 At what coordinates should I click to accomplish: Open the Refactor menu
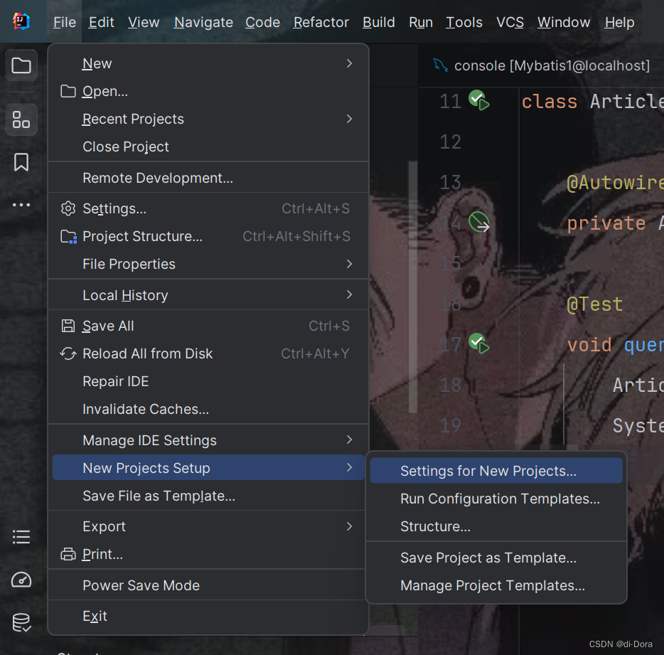[321, 22]
